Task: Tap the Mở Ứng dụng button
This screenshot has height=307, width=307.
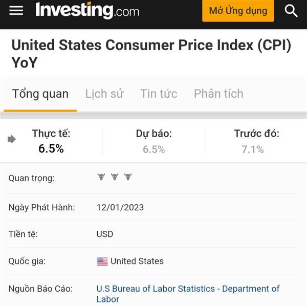Action: (x=238, y=11)
